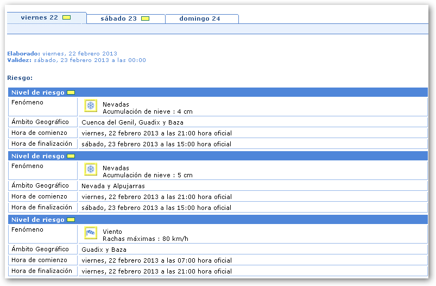This screenshot has width=436, height=286.
Task: Select the domingo 24 tab
Action: [x=200, y=18]
